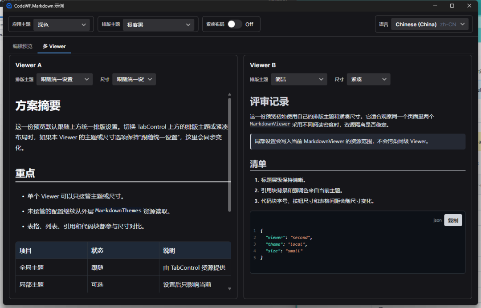This screenshot has width=481, height=308.
Task: Open Viewer A 排版主题 dropdown 跟随统一设置
Action: tap(65, 79)
